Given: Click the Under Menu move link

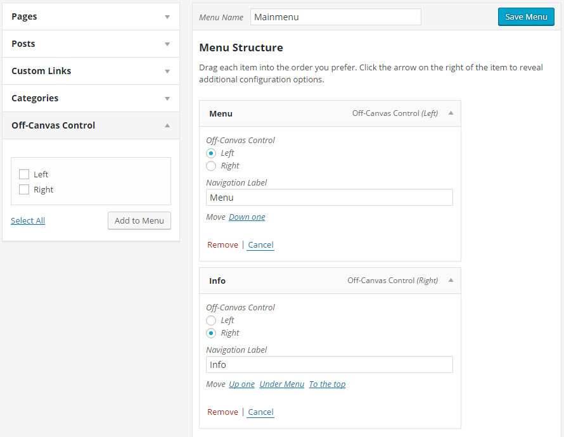Looking at the screenshot, I should pyautogui.click(x=281, y=384).
